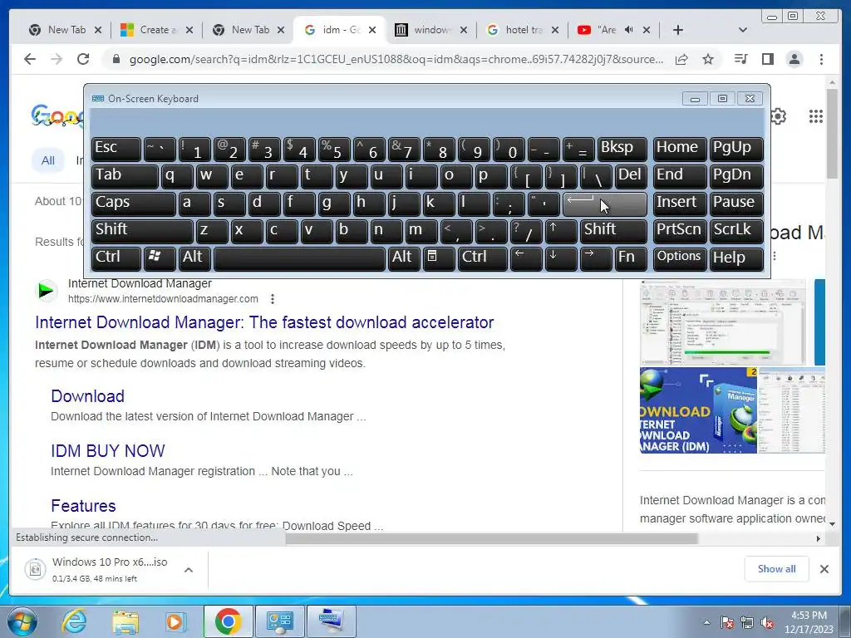The image size is (851, 638).
Task: Open the tab search dropdown arrow
Action: click(743, 30)
